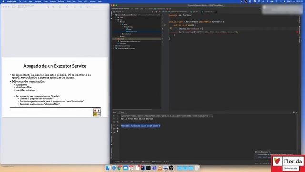This screenshot has height=172, width=305.
Task: Open Chrome from the Dock
Action: click(120, 168)
